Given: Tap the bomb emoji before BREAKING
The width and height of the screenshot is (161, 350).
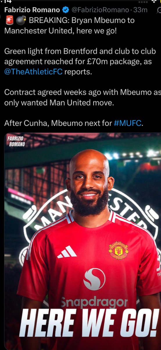Looking at the screenshot, I should click(x=20, y=21).
